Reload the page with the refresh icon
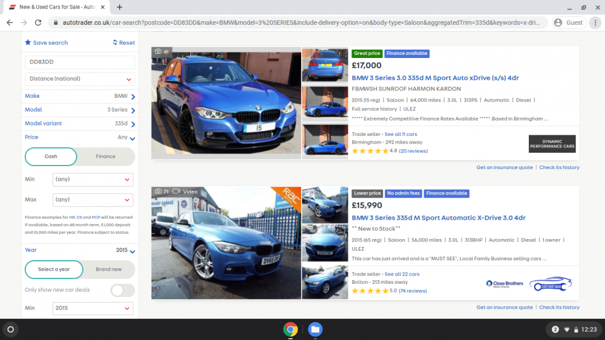The height and width of the screenshot is (340, 605). click(x=38, y=23)
